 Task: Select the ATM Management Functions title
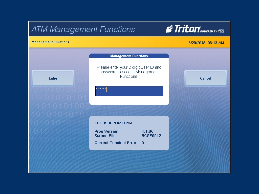pos(83,29)
